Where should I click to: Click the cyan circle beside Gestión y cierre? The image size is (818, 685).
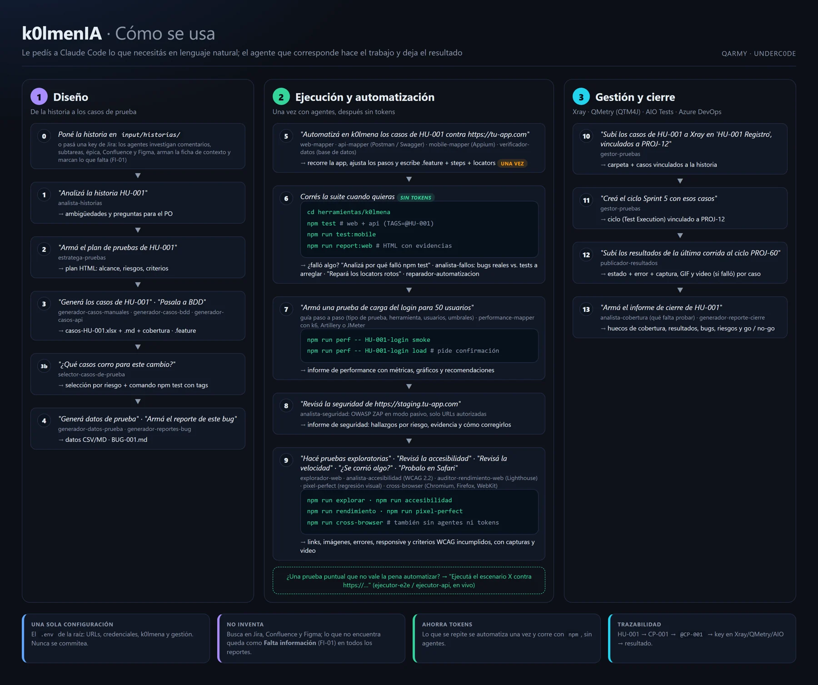coord(581,97)
